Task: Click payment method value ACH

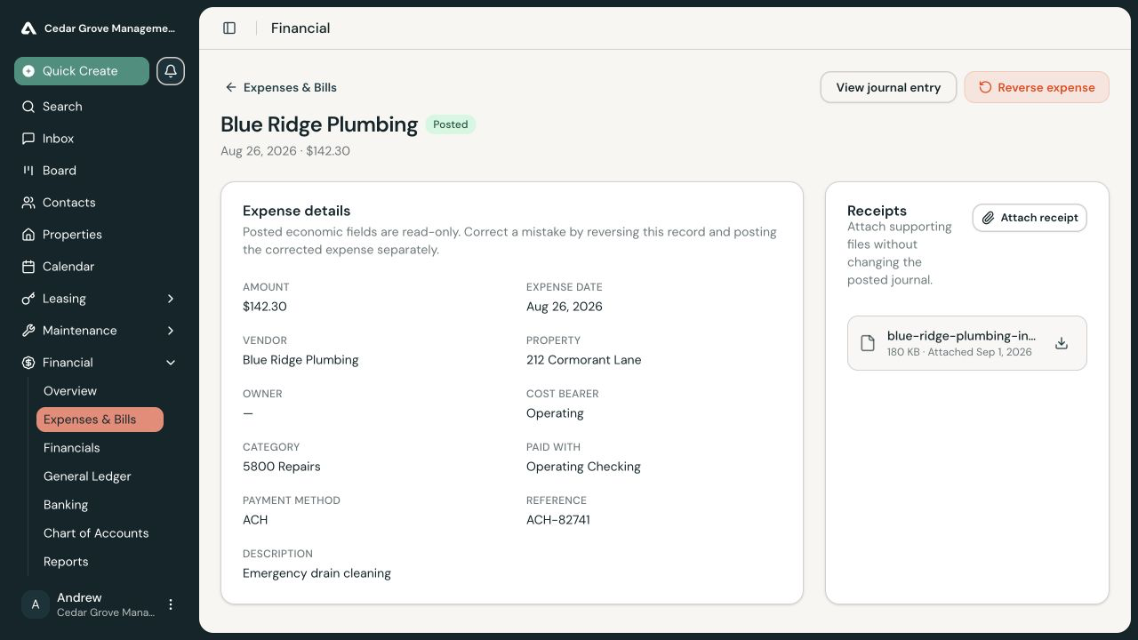Action: [x=255, y=520]
